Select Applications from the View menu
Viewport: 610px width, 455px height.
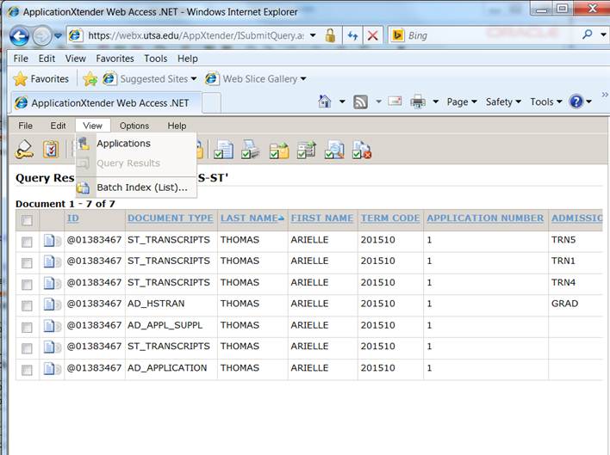click(x=123, y=144)
